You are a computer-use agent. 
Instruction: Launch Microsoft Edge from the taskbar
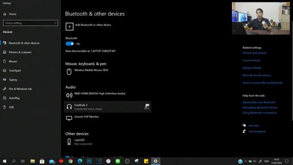[x=80, y=161]
